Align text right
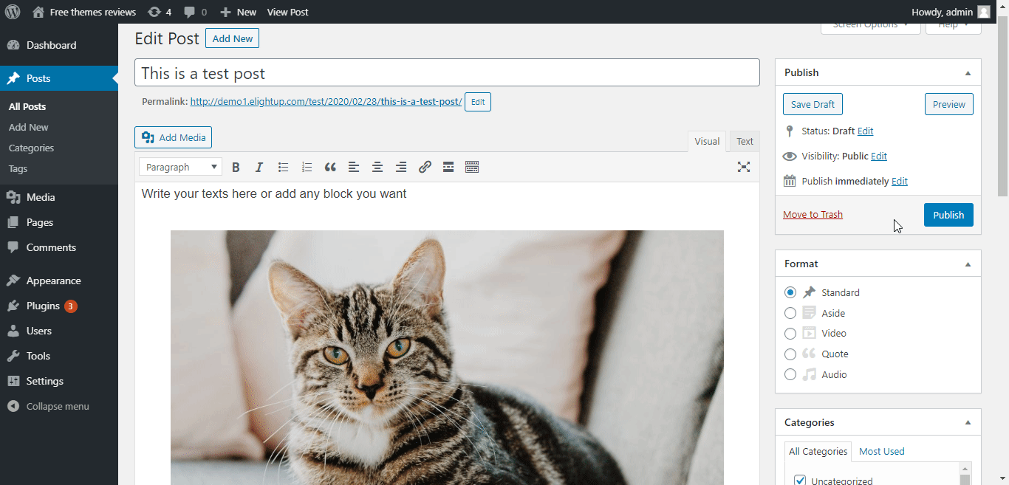 tap(401, 167)
